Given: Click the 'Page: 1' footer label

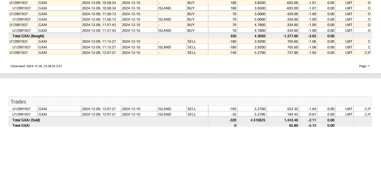Looking at the screenshot, I should click(364, 66).
